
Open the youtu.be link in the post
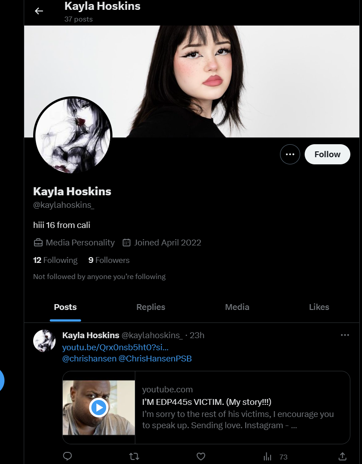pos(115,347)
